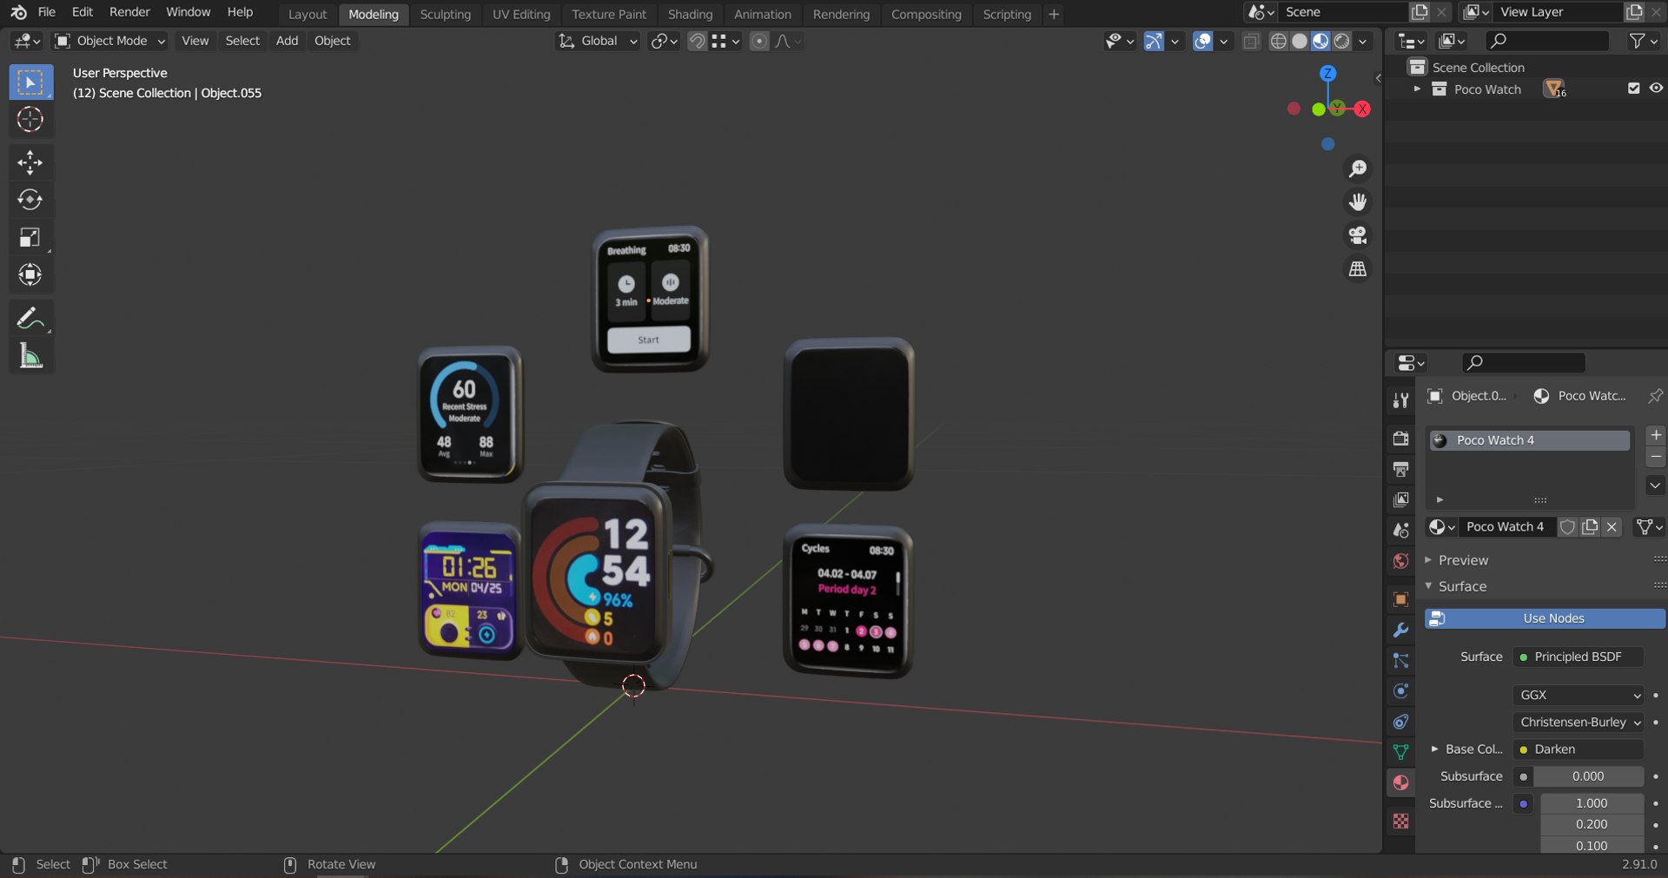The height and width of the screenshot is (878, 1668).
Task: Select the Select Box tool
Action: click(30, 83)
